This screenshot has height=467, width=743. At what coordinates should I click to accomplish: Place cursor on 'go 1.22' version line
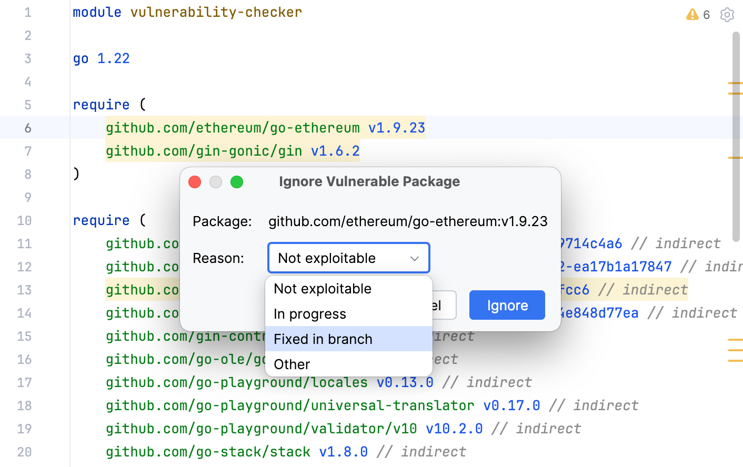tap(101, 58)
